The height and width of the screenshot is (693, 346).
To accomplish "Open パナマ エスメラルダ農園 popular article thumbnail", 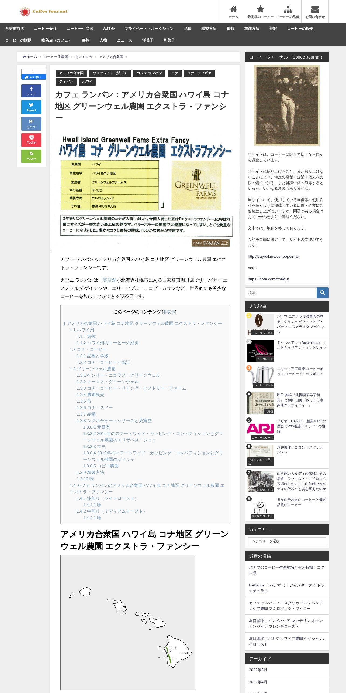I will coord(261,325).
